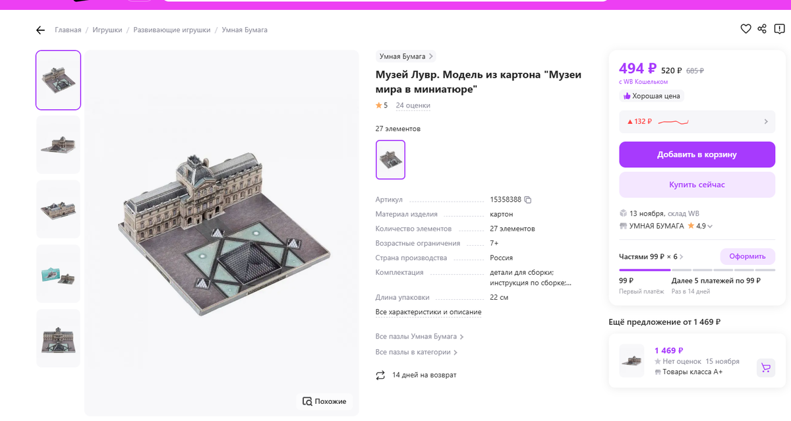Screen dimensions: 791x421
Task: Open Все пазлы Умная Бумага link
Action: coord(420,337)
